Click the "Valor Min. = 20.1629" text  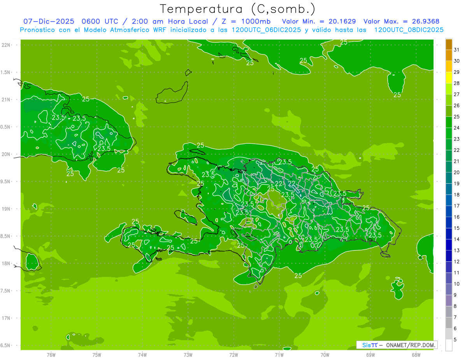click(319, 21)
